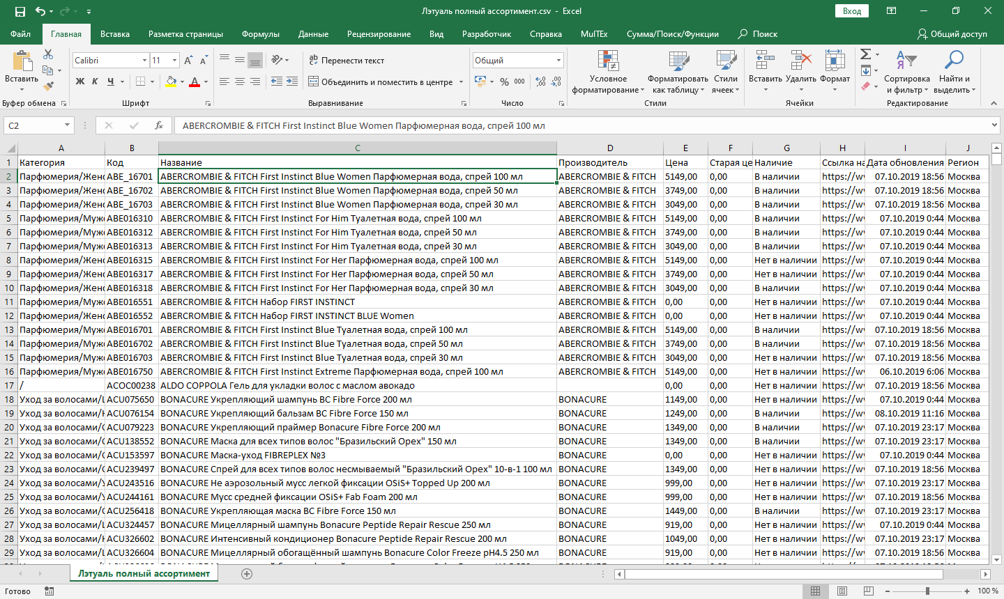The height and width of the screenshot is (599, 1004).
Task: Click the Save icon in quick access toolbar
Action: click(20, 11)
